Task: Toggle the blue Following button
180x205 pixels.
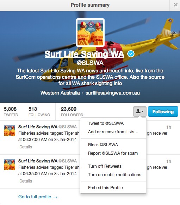Action: click(x=163, y=111)
